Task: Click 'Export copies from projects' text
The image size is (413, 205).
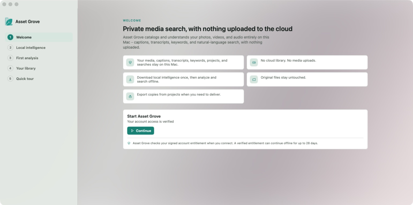Action: coord(179,94)
